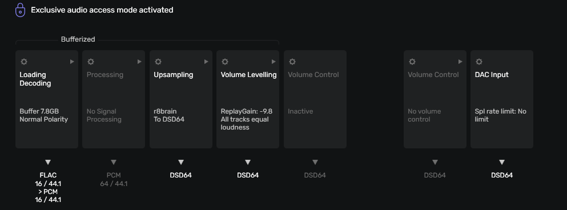This screenshot has width=567, height=210.
Task: Select the Volume Levelling card title
Action: point(249,75)
